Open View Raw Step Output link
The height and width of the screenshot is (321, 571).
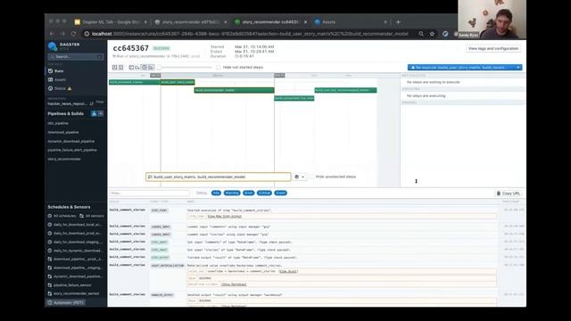(224, 216)
